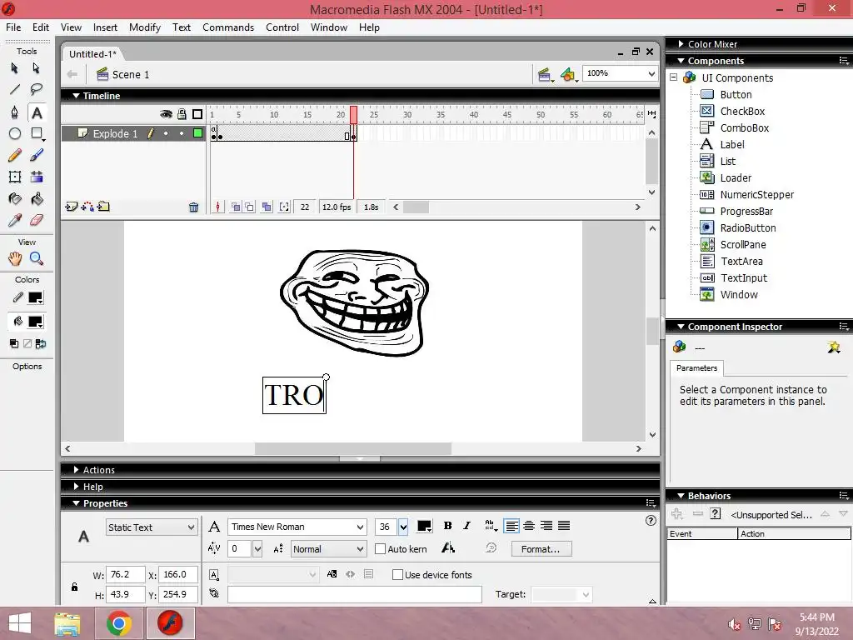853x640 pixels.
Task: Open the Times New Roman font dropdown
Action: tap(297, 527)
